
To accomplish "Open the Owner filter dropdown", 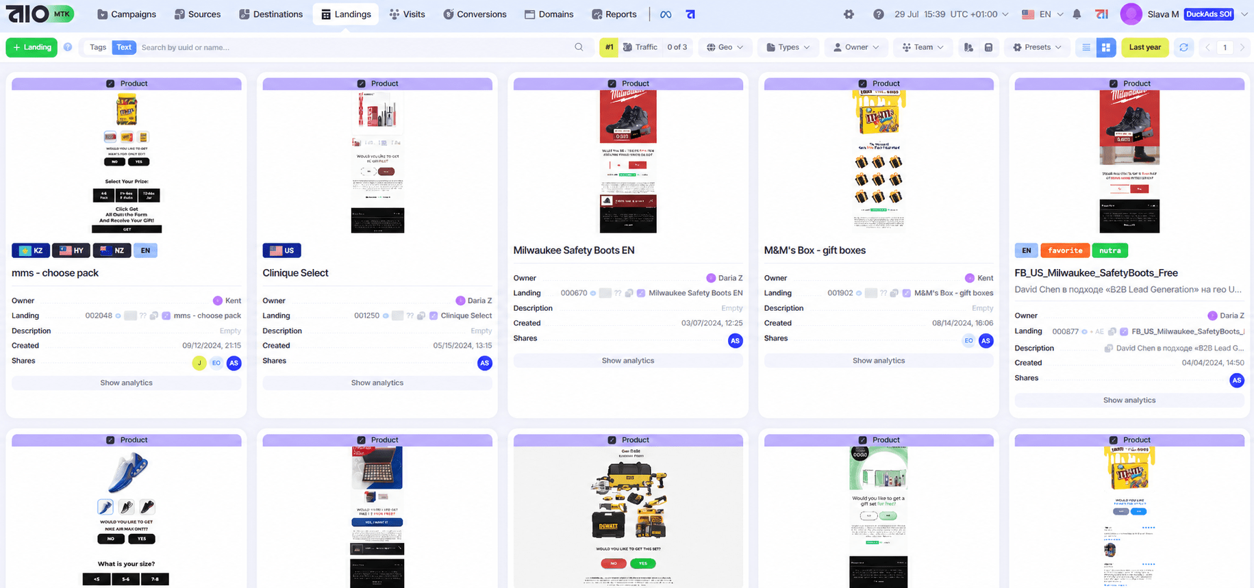I will pyautogui.click(x=856, y=47).
